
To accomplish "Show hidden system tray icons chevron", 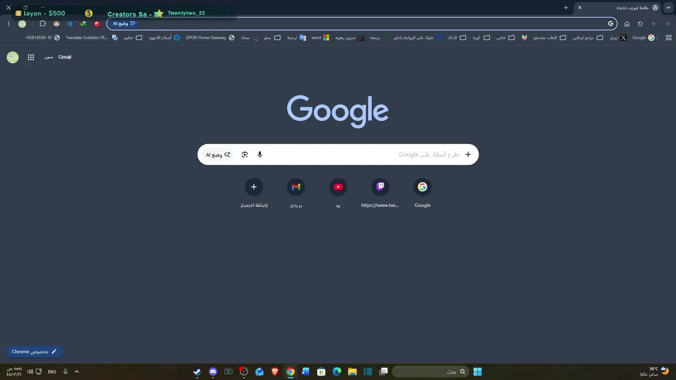I will coord(77,372).
